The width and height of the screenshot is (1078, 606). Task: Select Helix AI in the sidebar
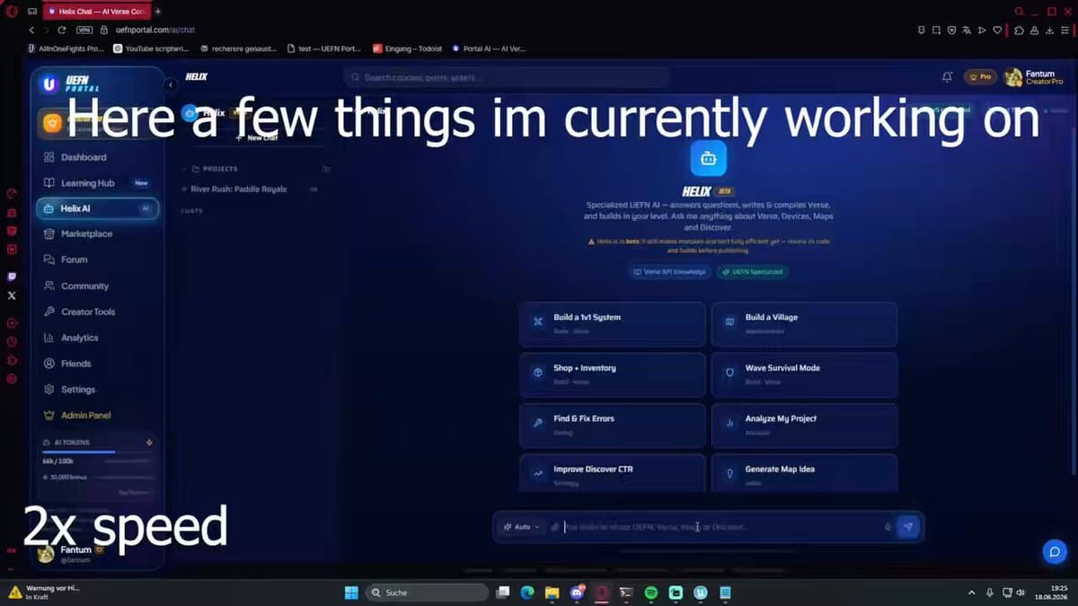click(x=97, y=208)
